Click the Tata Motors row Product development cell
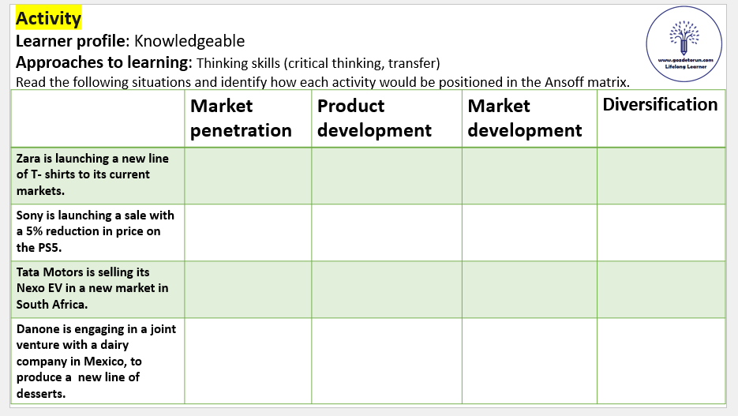The image size is (738, 416). click(387, 289)
